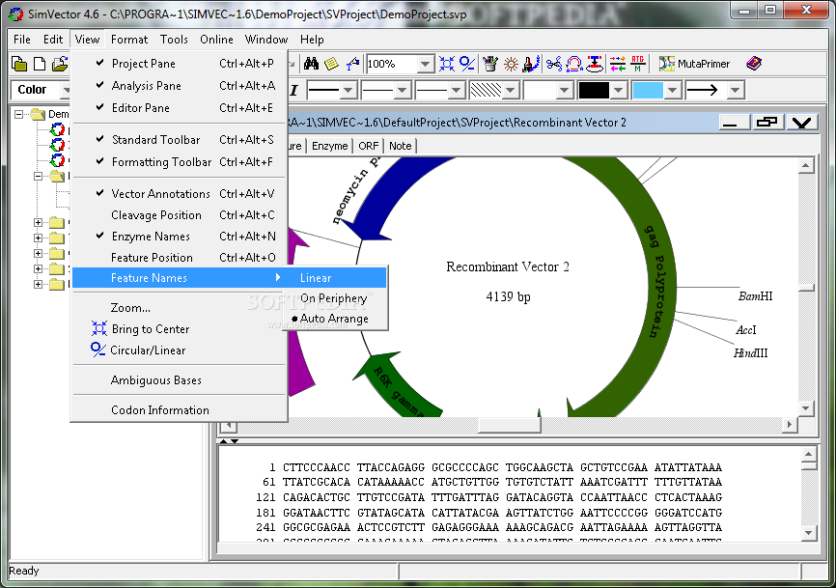The height and width of the screenshot is (588, 836).
Task: Toggle Vector Annotations menu item
Action: tap(180, 194)
